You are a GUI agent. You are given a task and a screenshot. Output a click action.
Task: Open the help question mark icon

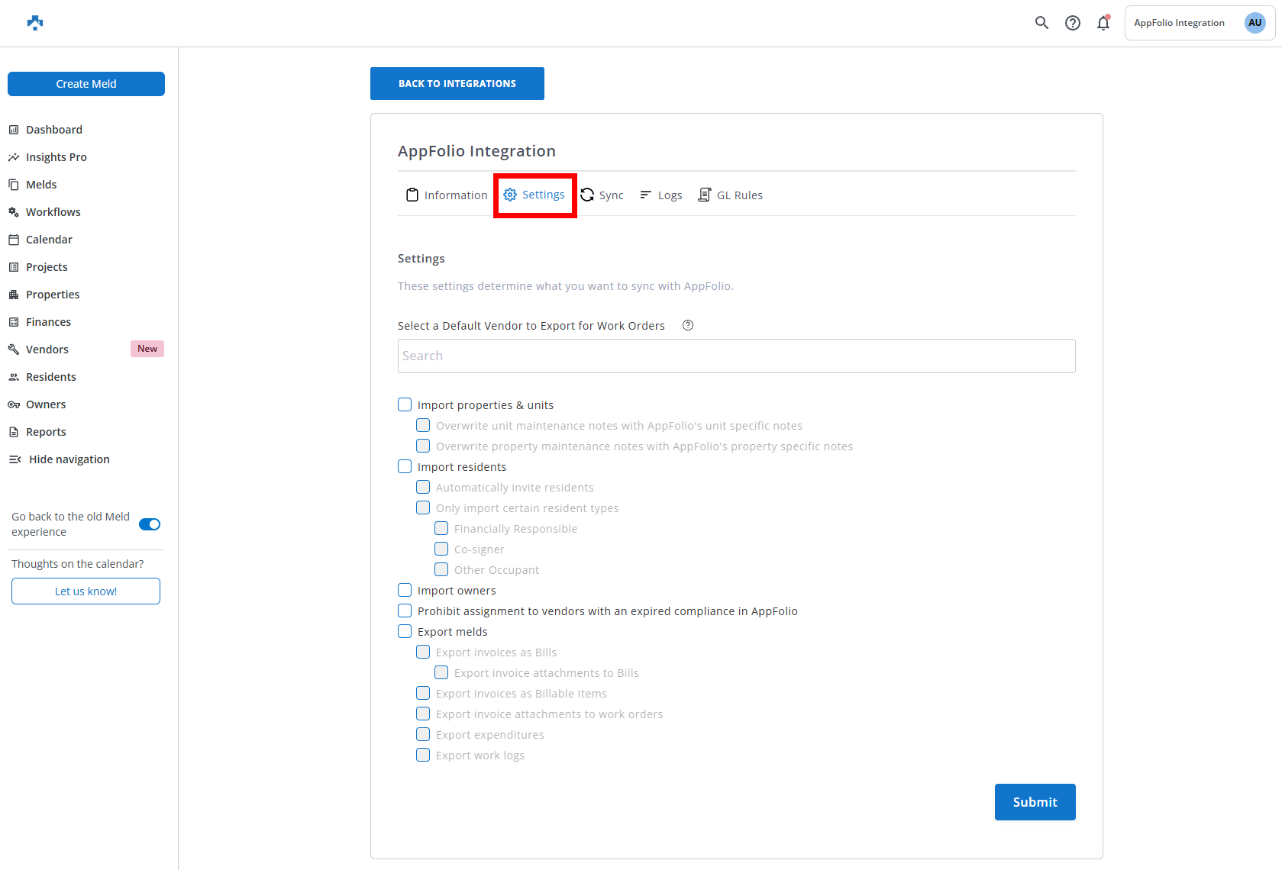pyautogui.click(x=1073, y=23)
